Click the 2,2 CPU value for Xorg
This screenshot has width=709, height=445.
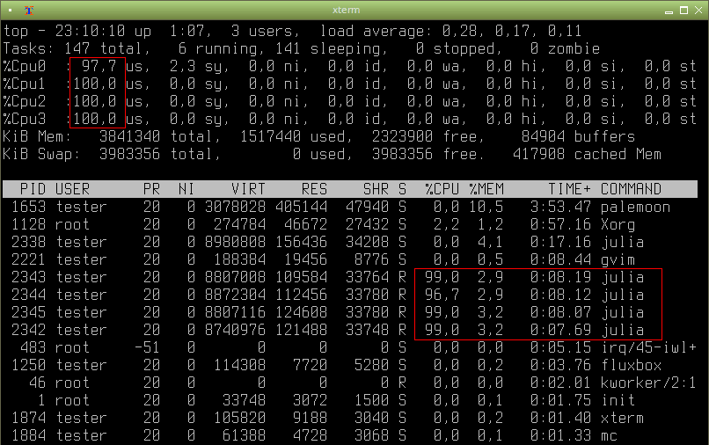tap(446, 224)
